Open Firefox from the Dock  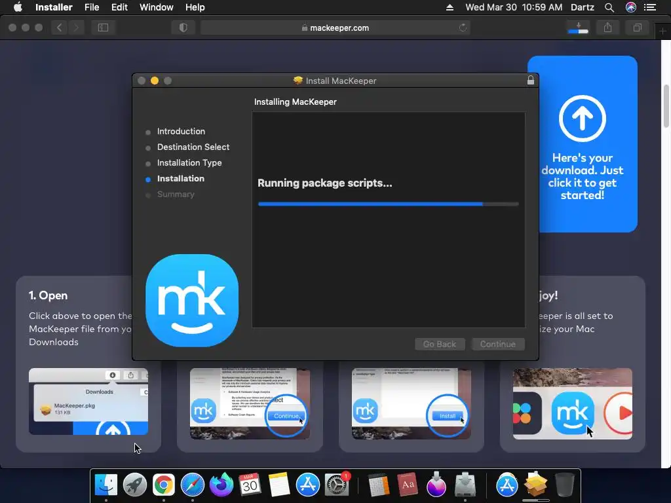pos(221,485)
